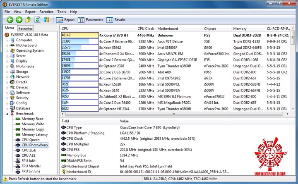Click the Value column header in details

pos(175,121)
